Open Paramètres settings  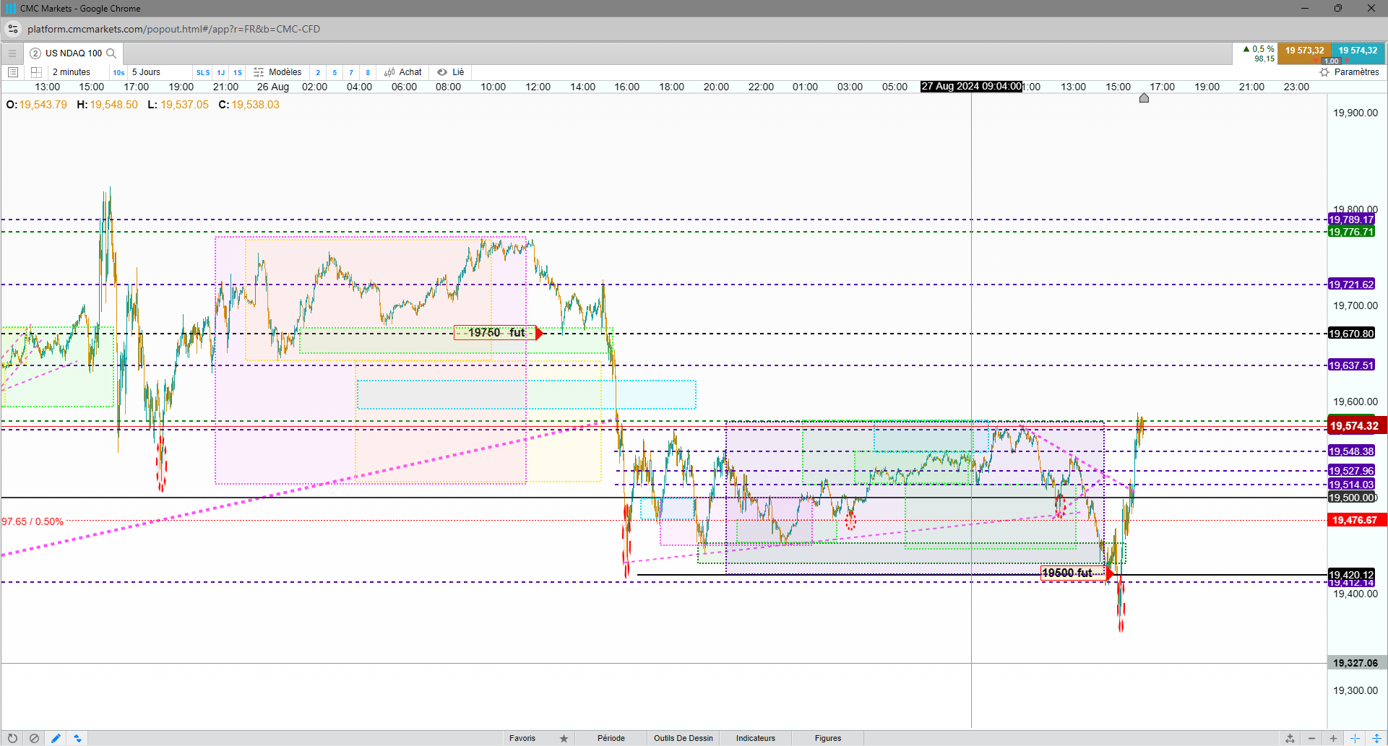1349,72
